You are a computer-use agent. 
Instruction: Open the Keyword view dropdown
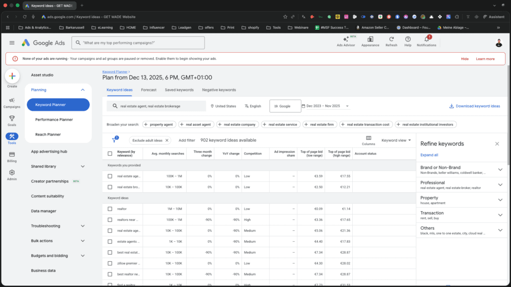point(396,140)
